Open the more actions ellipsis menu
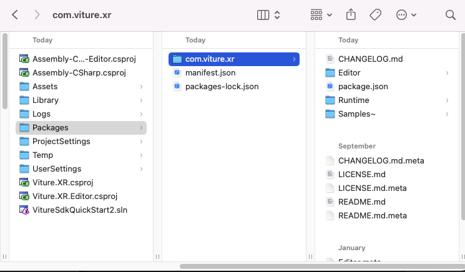This screenshot has width=465, height=272. point(401,14)
